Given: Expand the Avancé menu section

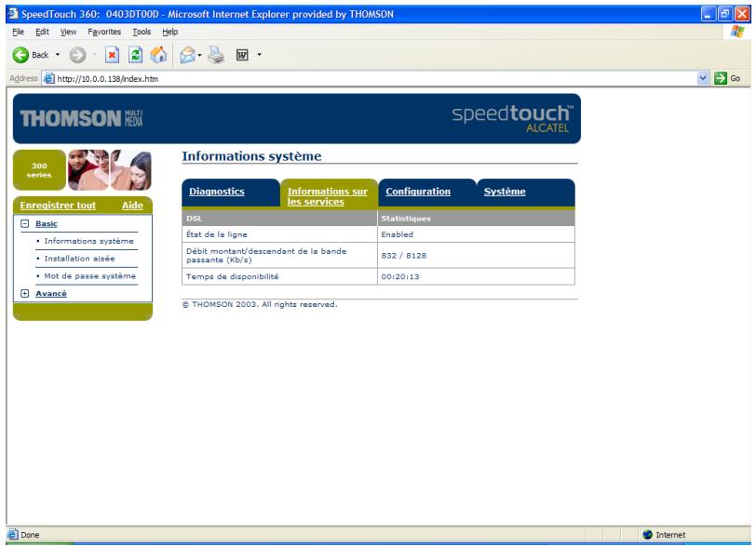Looking at the screenshot, I should [x=25, y=293].
